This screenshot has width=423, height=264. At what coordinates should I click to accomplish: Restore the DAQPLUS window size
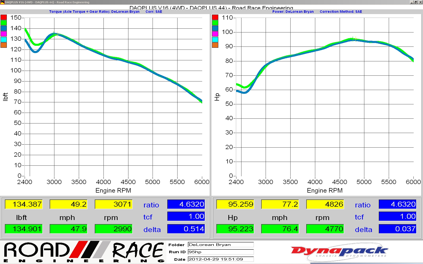click(416, 2)
